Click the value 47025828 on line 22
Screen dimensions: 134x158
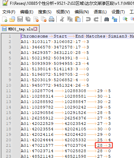75,151
